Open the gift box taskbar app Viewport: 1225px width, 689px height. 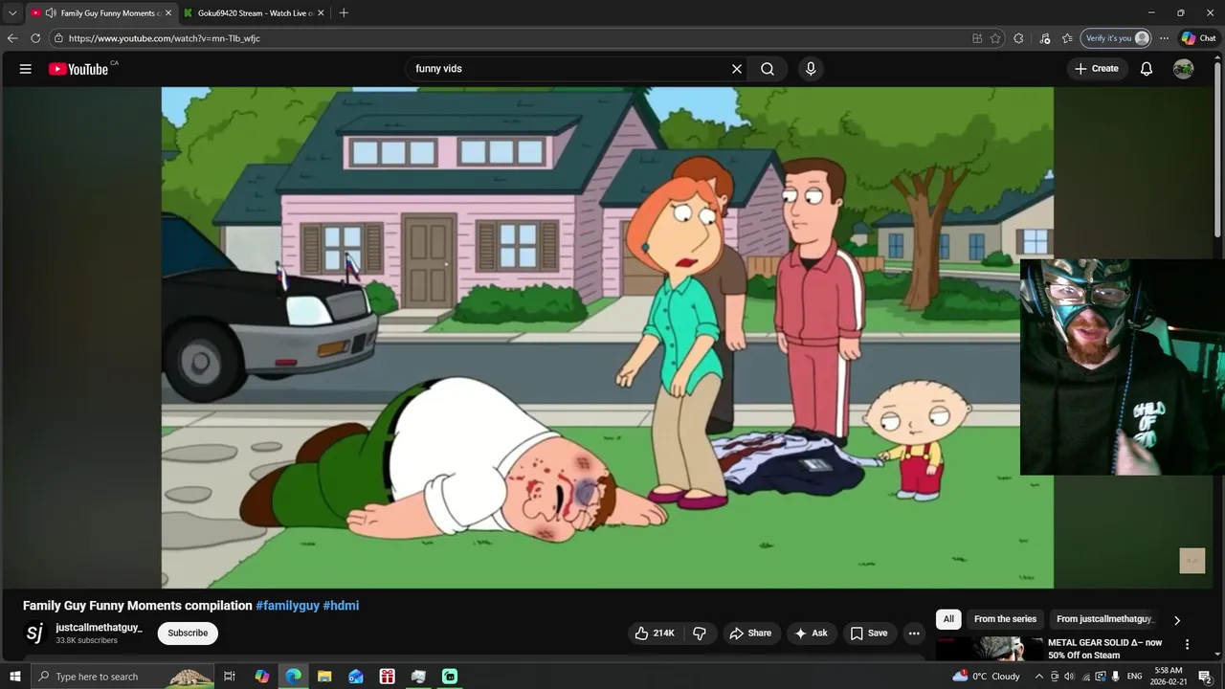pyautogui.click(x=387, y=677)
